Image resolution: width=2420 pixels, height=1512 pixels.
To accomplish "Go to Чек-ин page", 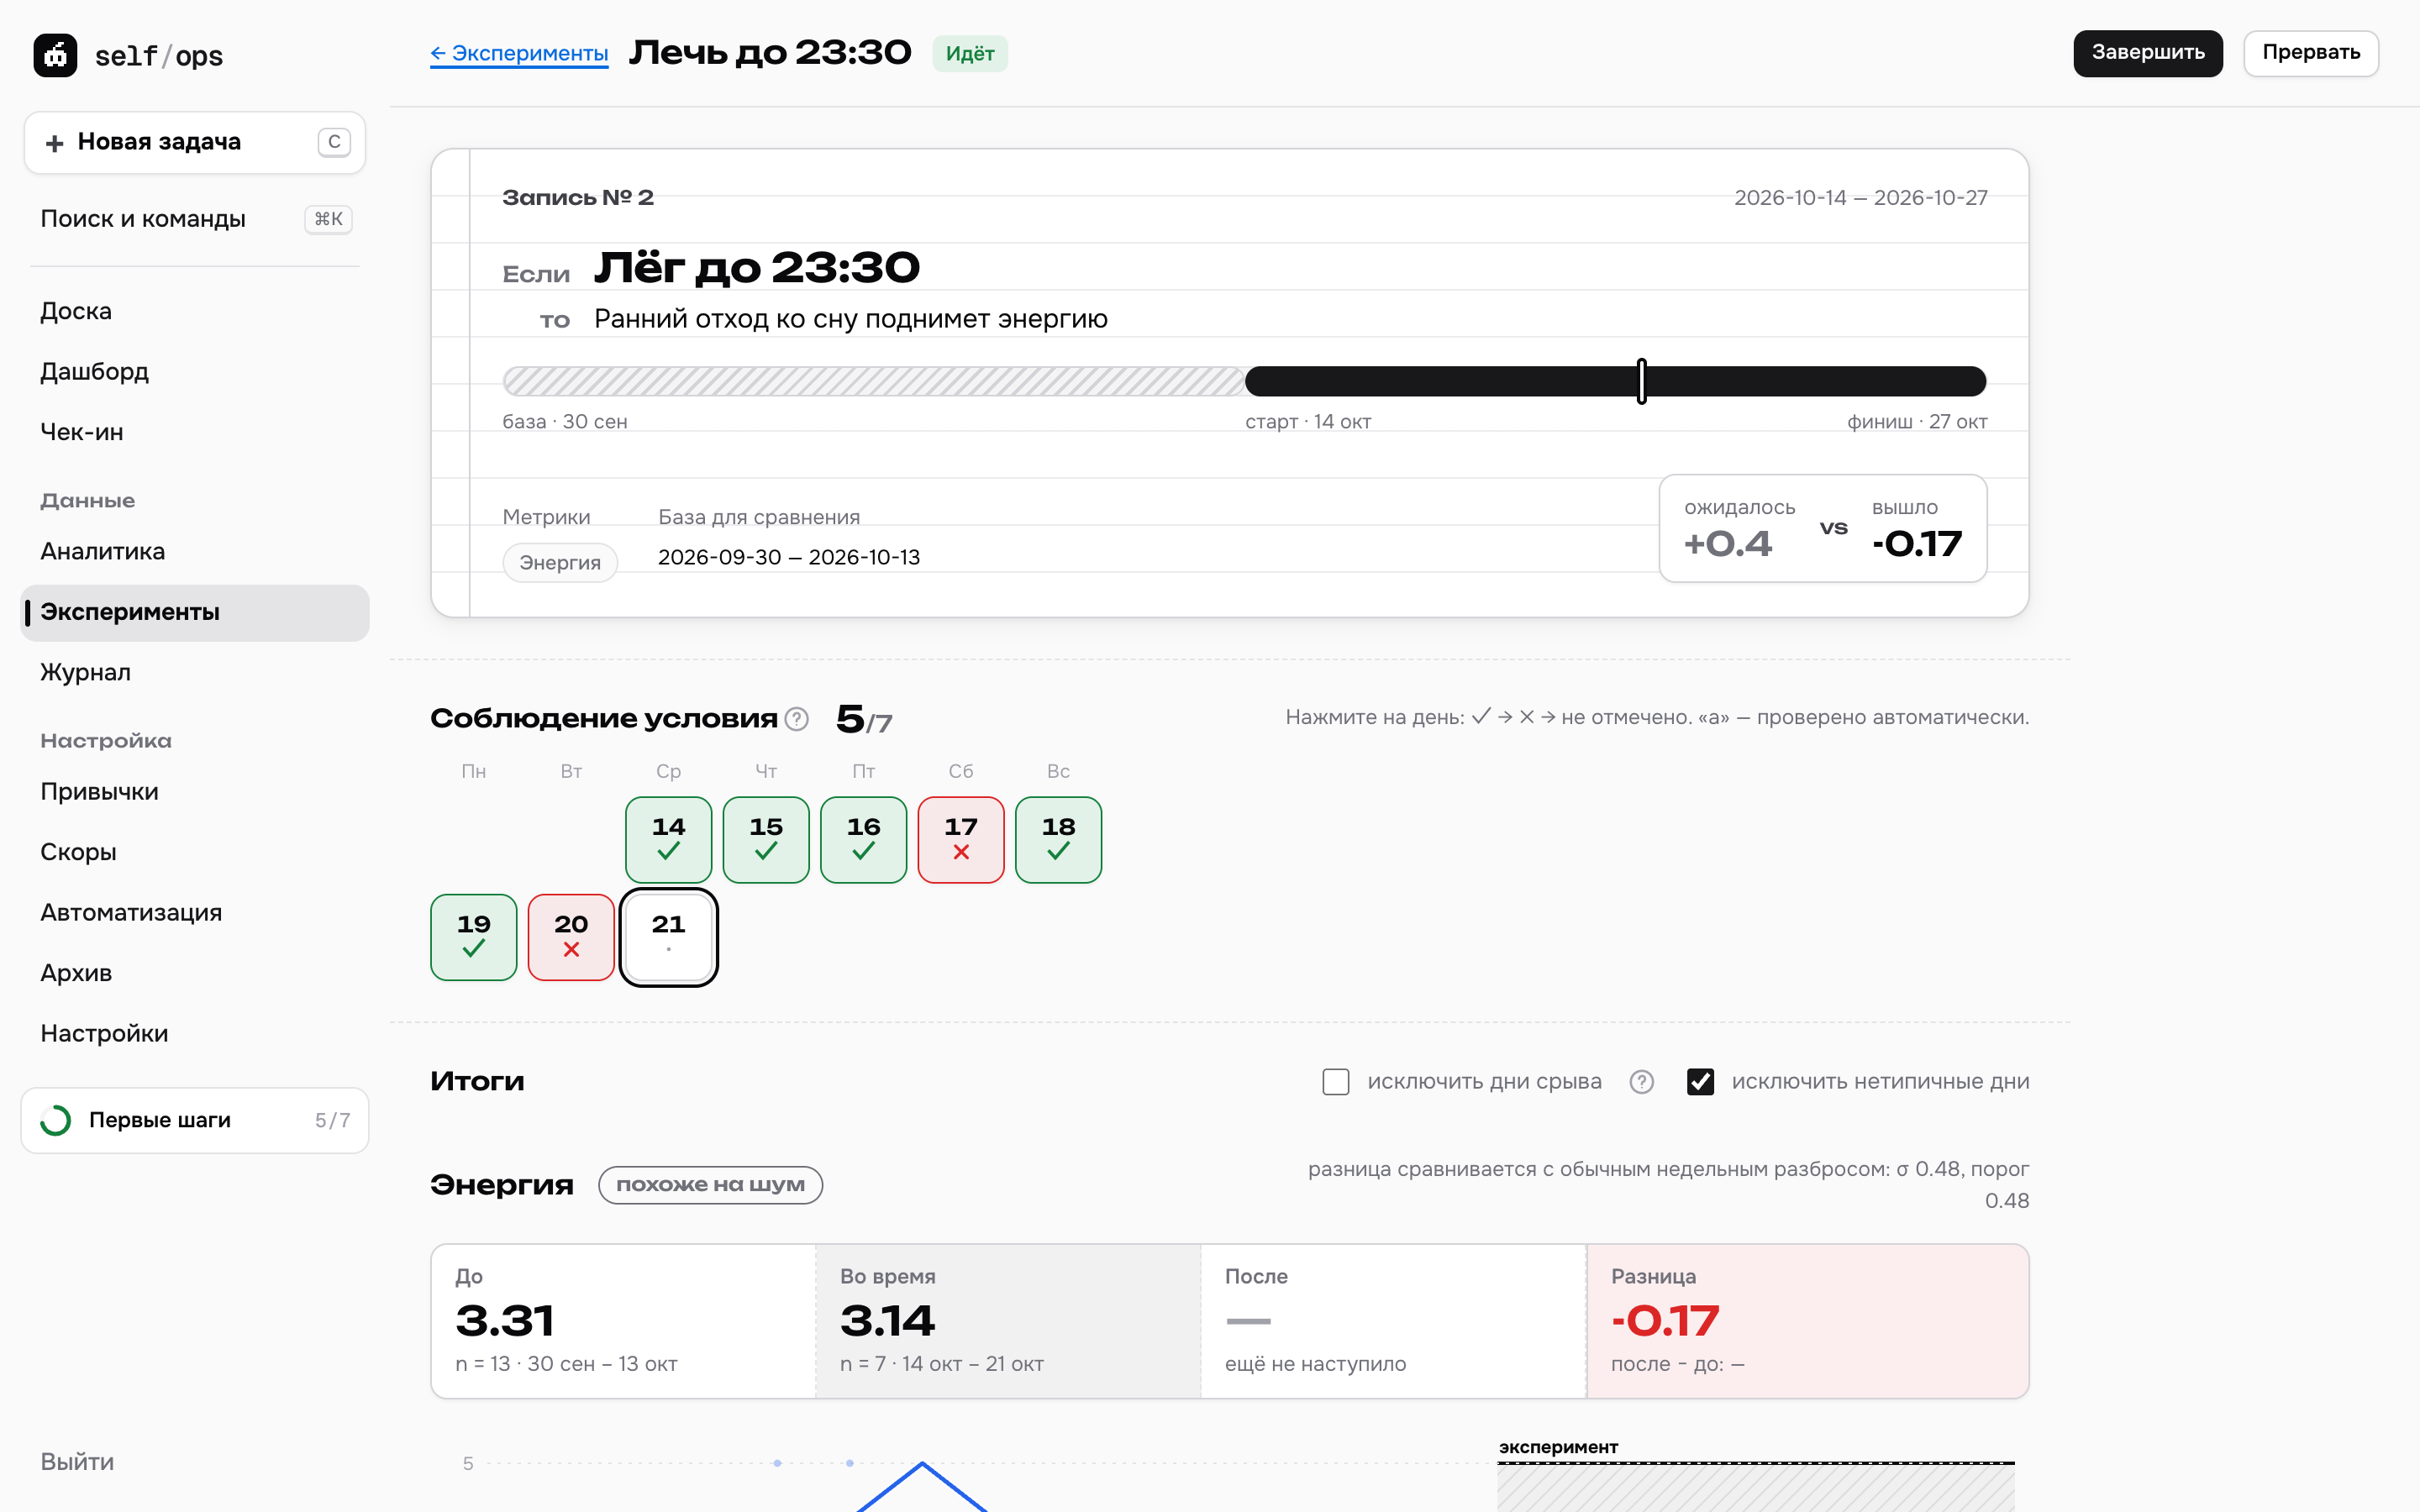I will pyautogui.click(x=195, y=432).
